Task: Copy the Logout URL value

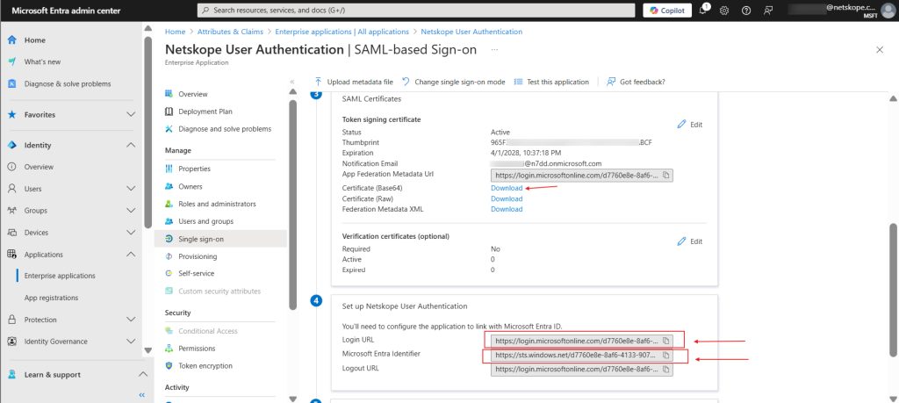Action: (x=666, y=370)
